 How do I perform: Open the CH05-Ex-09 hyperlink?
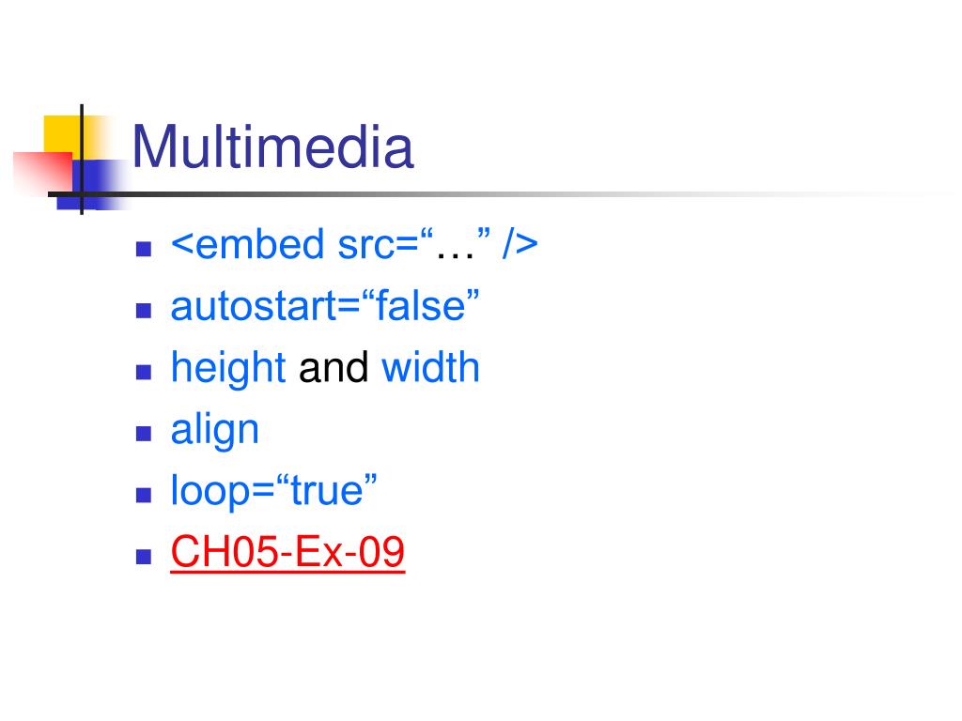(287, 551)
